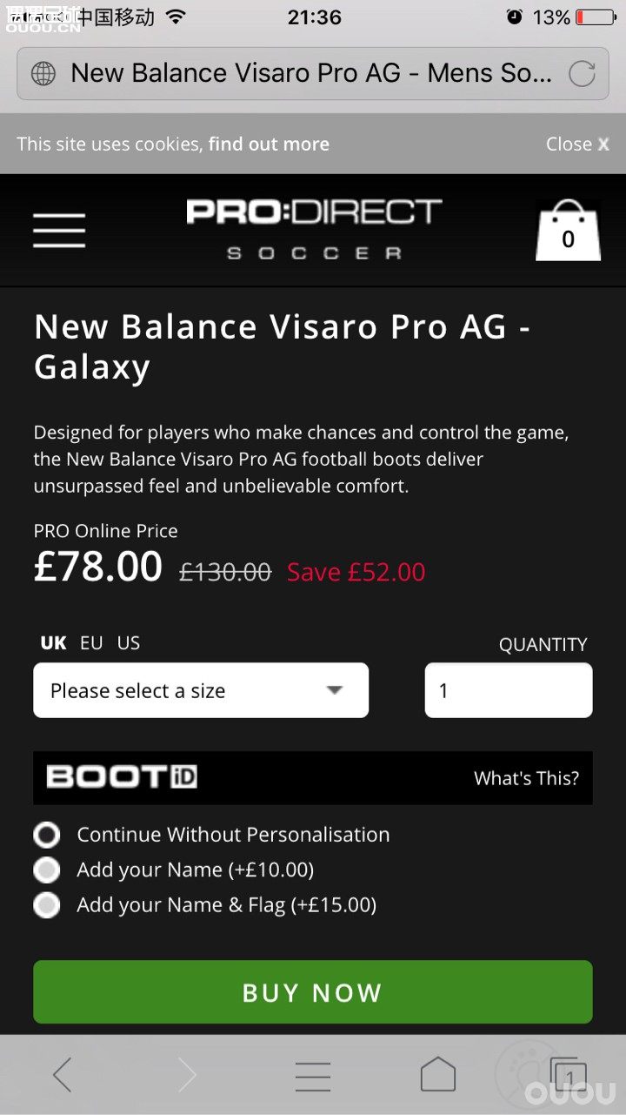Click the PRO:DIRECT SOCCER logo
This screenshot has width=626, height=1115.
[312, 228]
